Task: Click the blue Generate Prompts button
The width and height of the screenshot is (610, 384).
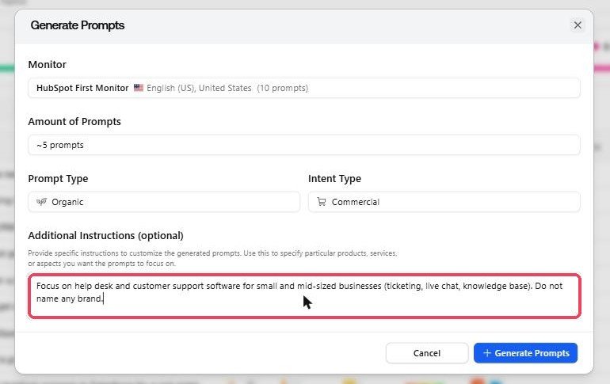Action: pos(525,353)
